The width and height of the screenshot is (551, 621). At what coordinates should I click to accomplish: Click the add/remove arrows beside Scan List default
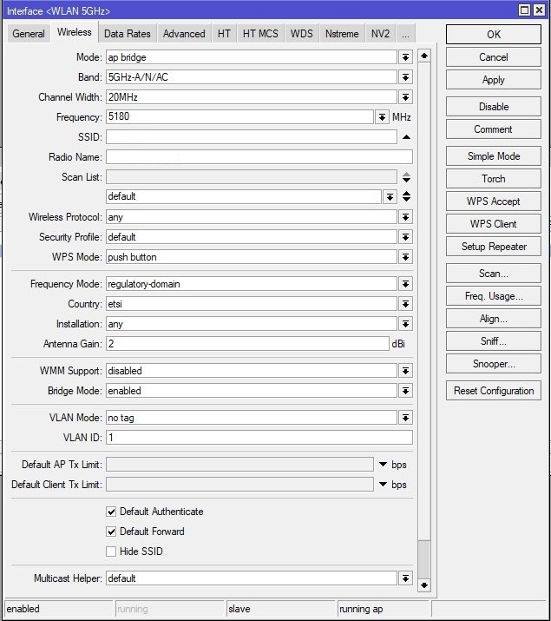[406, 196]
